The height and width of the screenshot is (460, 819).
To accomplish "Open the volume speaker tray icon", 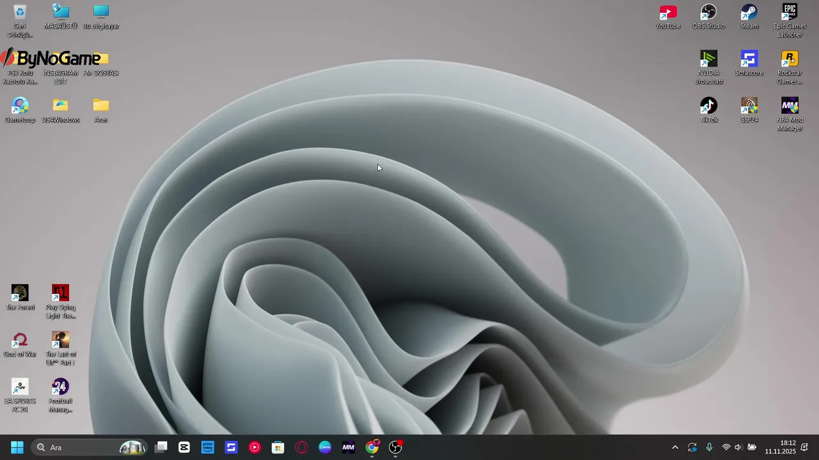I will pos(738,447).
